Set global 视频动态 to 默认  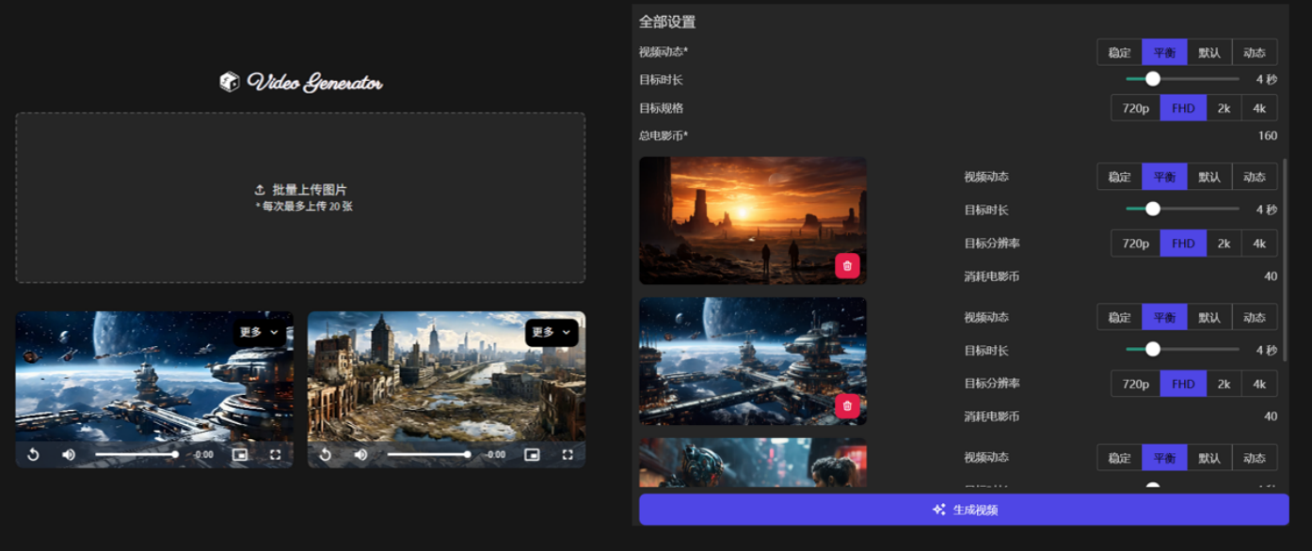(x=1209, y=53)
